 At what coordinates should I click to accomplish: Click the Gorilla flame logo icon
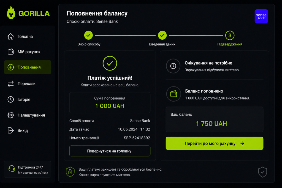11,13
